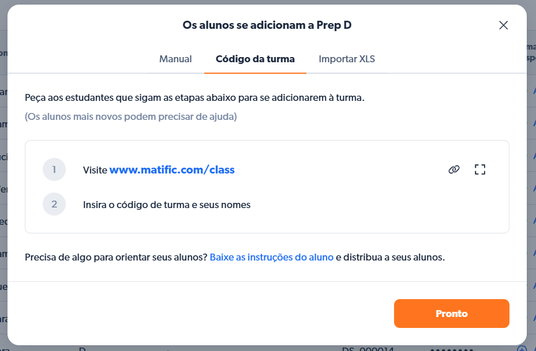The height and width of the screenshot is (351, 536).
Task: Copy the class link using the chain icon
Action: tap(454, 169)
